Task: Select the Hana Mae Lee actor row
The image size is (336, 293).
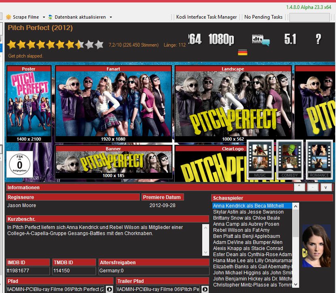Action: click(252, 261)
